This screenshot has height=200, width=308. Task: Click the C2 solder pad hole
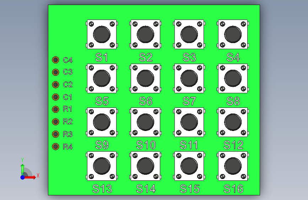point(55,85)
